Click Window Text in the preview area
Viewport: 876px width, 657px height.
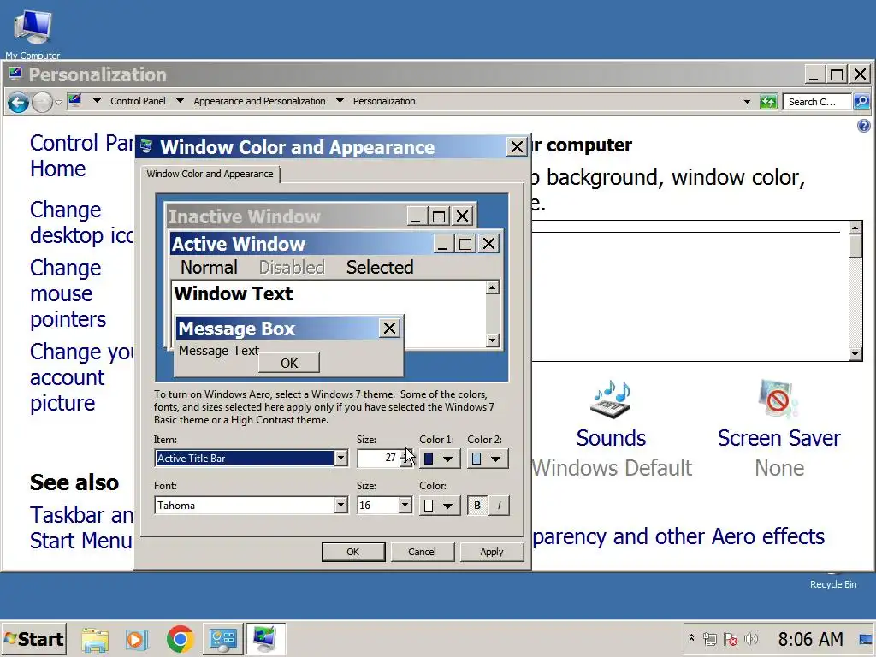coord(234,293)
